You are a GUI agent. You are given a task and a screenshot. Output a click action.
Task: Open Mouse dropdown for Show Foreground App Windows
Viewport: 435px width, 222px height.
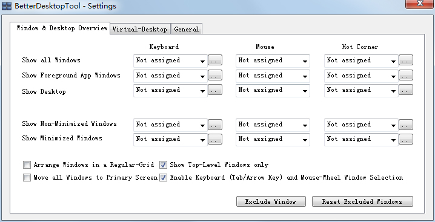(x=273, y=76)
